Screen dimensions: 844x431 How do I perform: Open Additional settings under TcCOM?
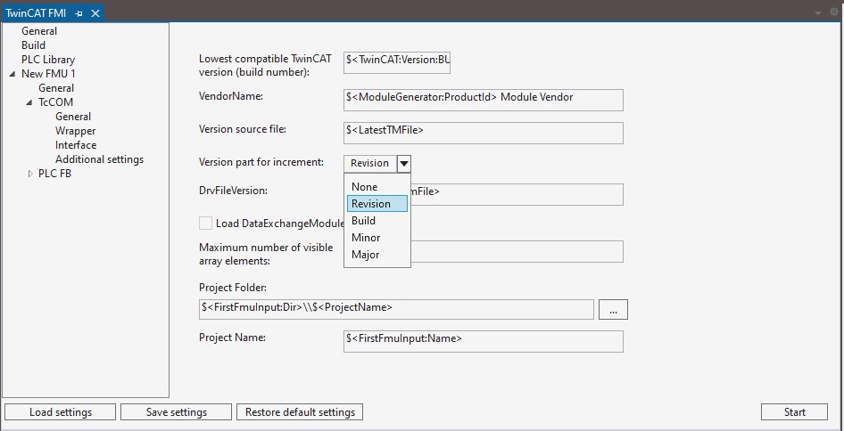pos(100,159)
